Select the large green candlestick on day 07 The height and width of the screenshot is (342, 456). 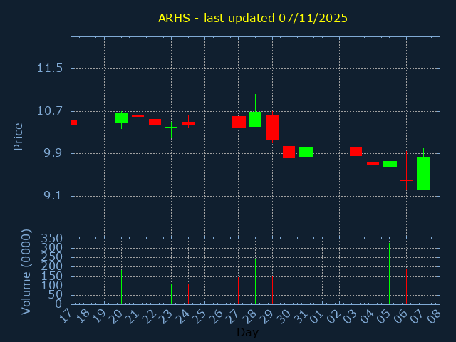point(423,173)
